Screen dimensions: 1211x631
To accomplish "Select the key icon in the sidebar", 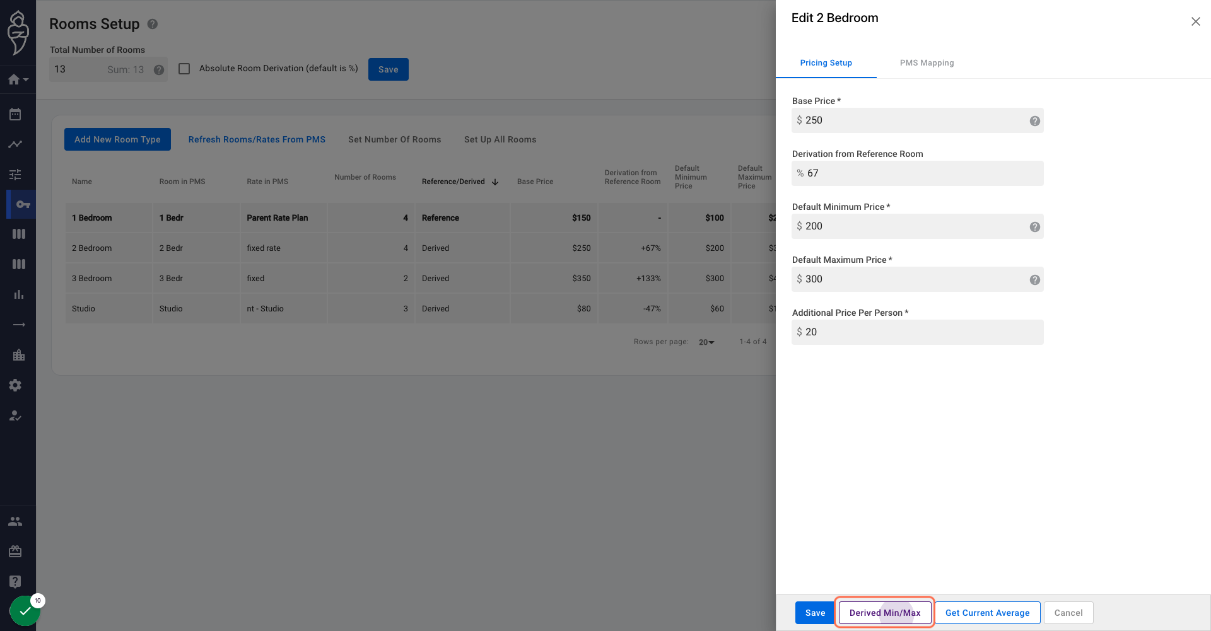I will point(23,204).
